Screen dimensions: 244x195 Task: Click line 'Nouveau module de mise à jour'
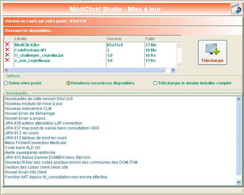(34, 104)
